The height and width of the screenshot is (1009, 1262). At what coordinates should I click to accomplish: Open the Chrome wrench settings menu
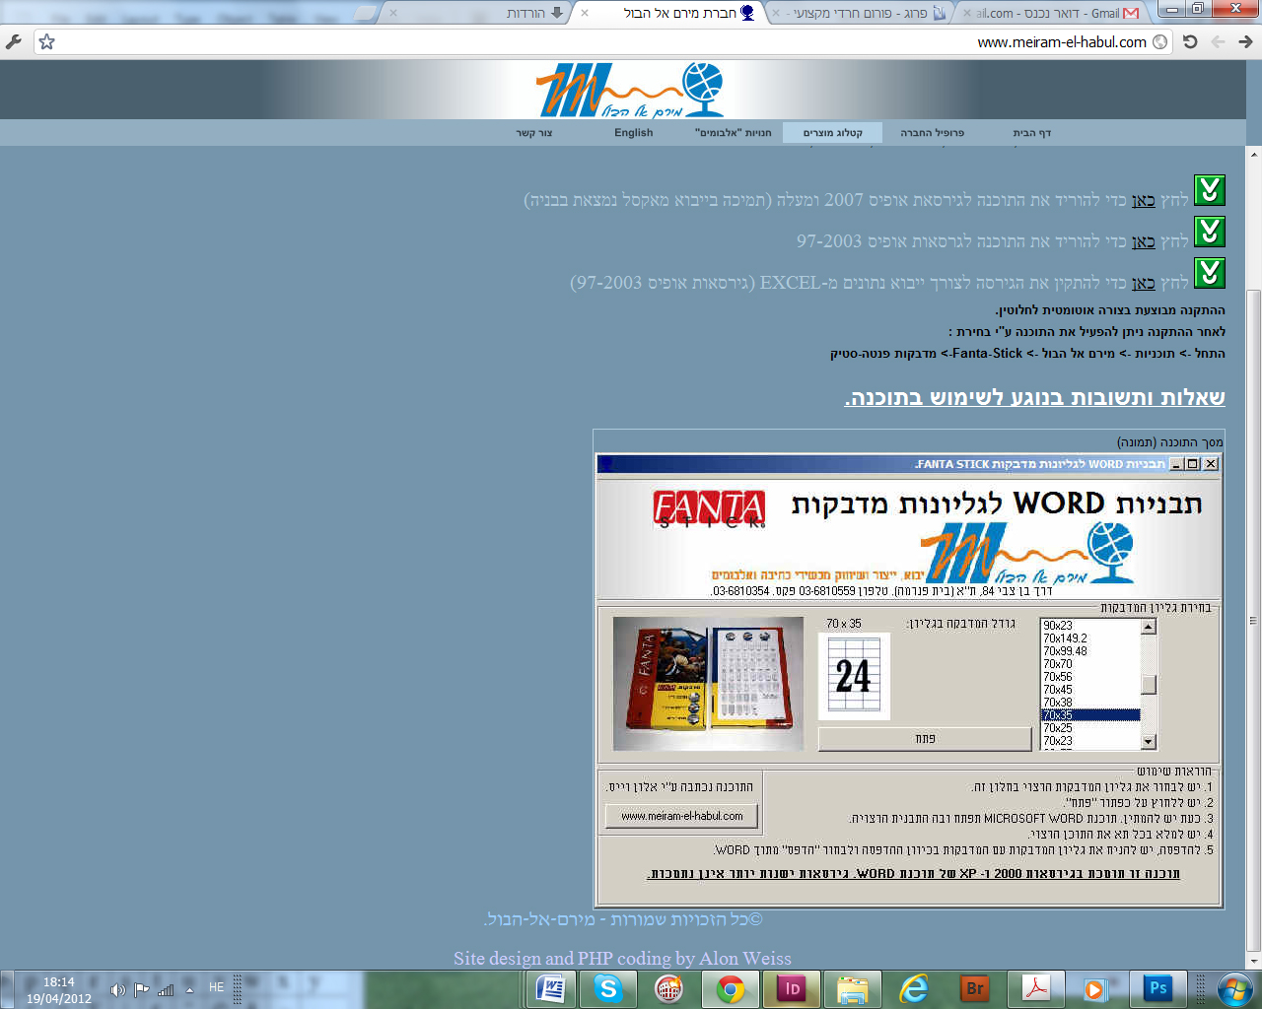tap(13, 41)
